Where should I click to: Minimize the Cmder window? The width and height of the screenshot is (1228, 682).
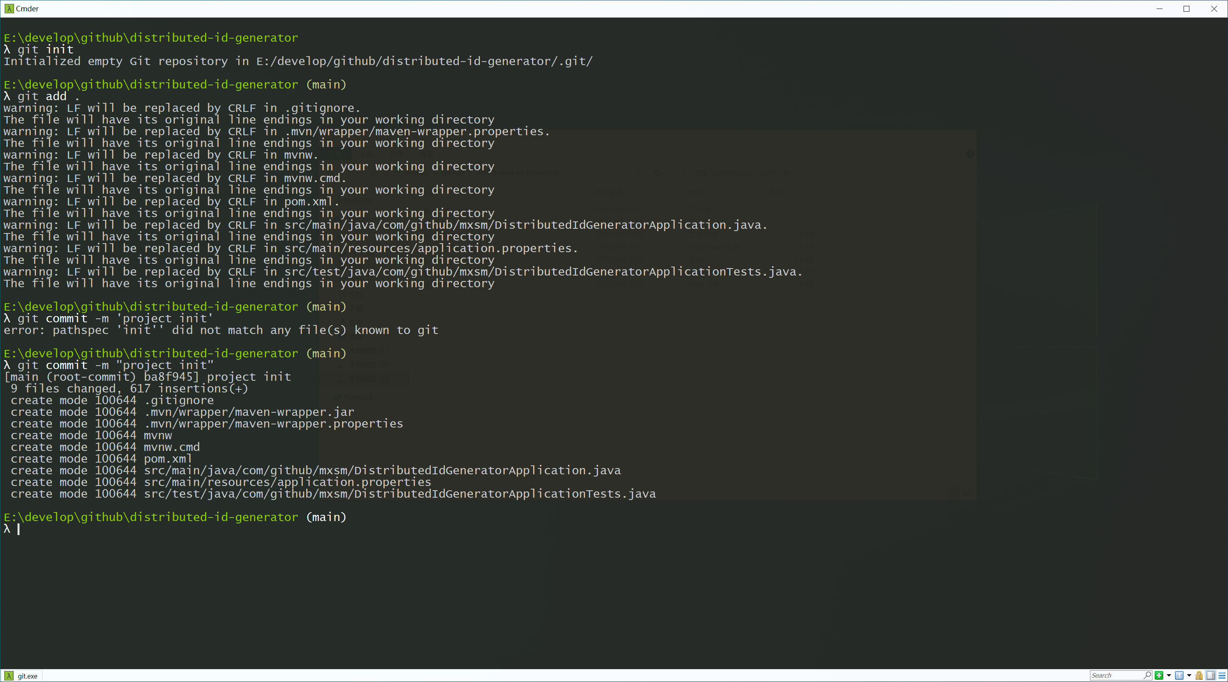point(1159,9)
